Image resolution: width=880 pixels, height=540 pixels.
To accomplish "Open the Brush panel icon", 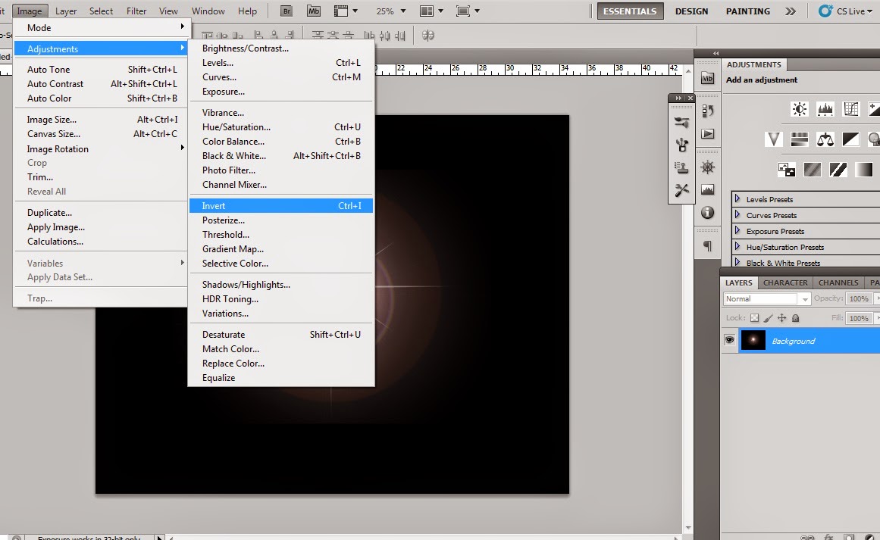I will pos(682,122).
